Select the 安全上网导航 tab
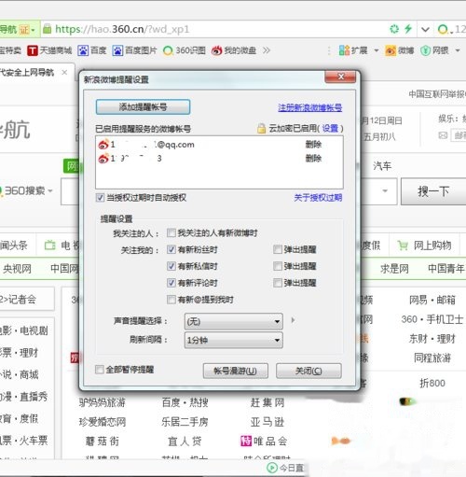466x477 pixels. point(27,73)
